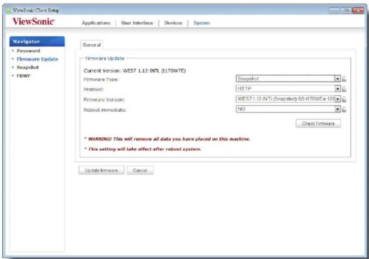Open the Firmware Type dropdown arrow

pyautogui.click(x=338, y=79)
